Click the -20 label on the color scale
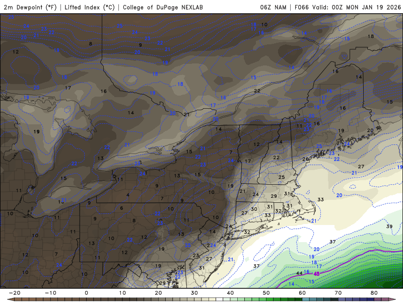The height and width of the screenshot is (302, 403). point(15,293)
